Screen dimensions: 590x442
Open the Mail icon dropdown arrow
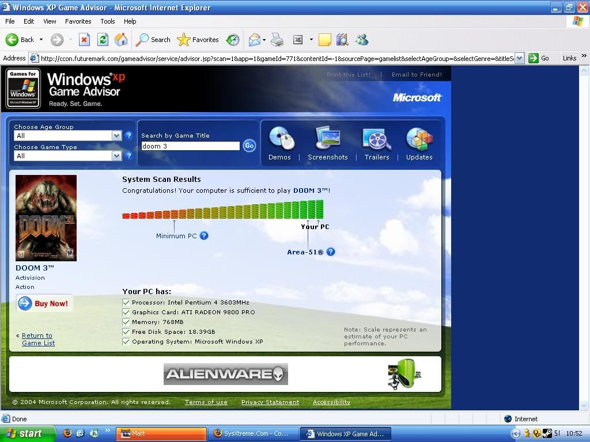click(x=264, y=40)
